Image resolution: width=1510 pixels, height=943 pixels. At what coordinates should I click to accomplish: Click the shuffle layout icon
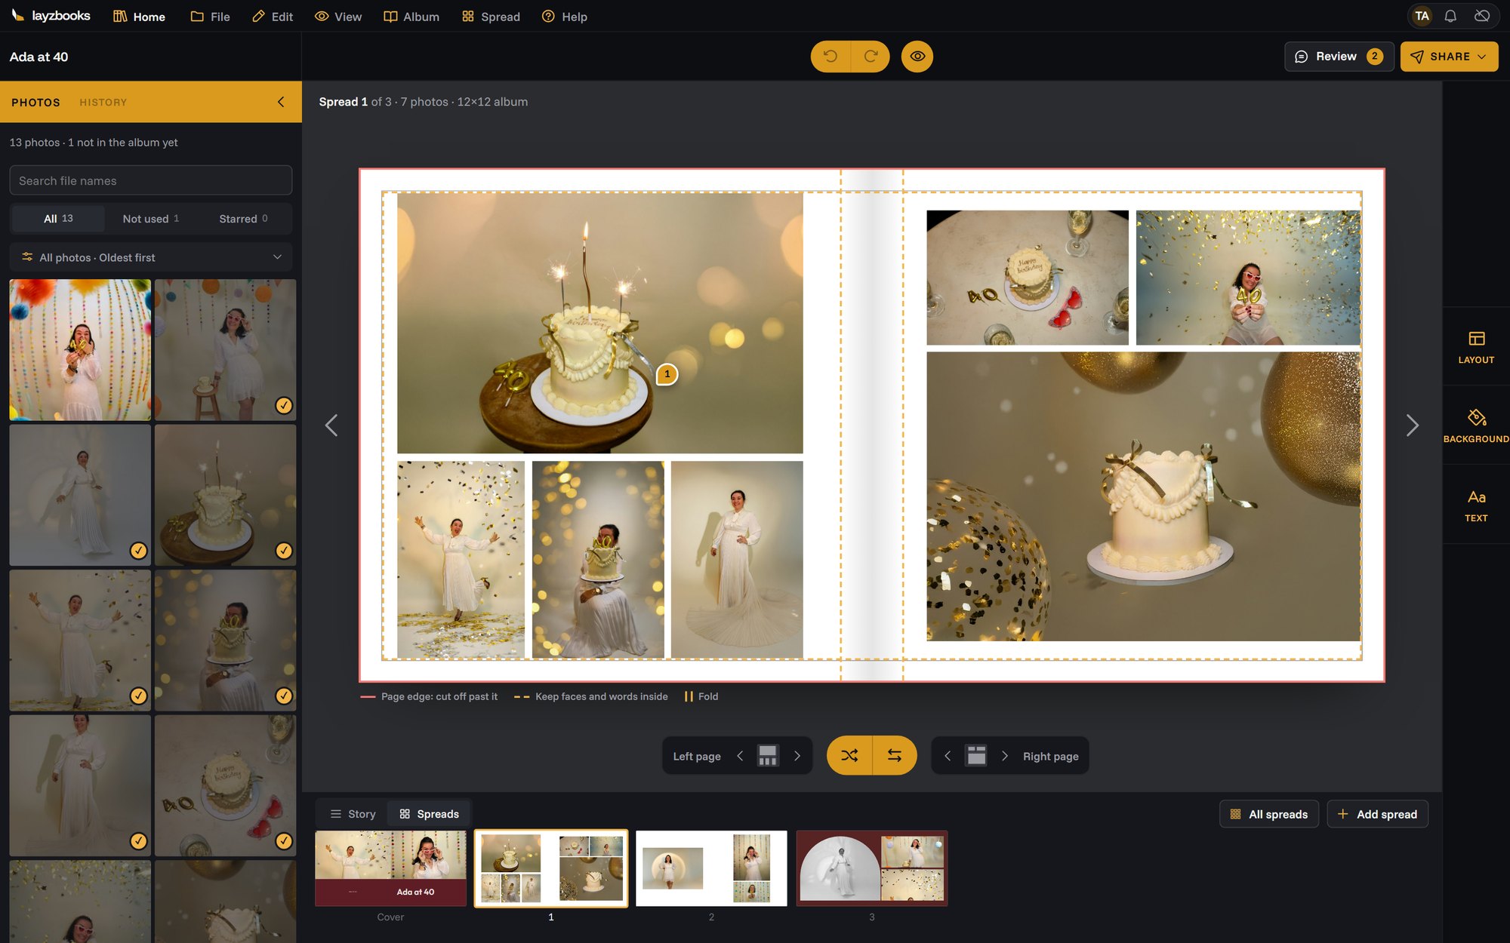point(849,756)
